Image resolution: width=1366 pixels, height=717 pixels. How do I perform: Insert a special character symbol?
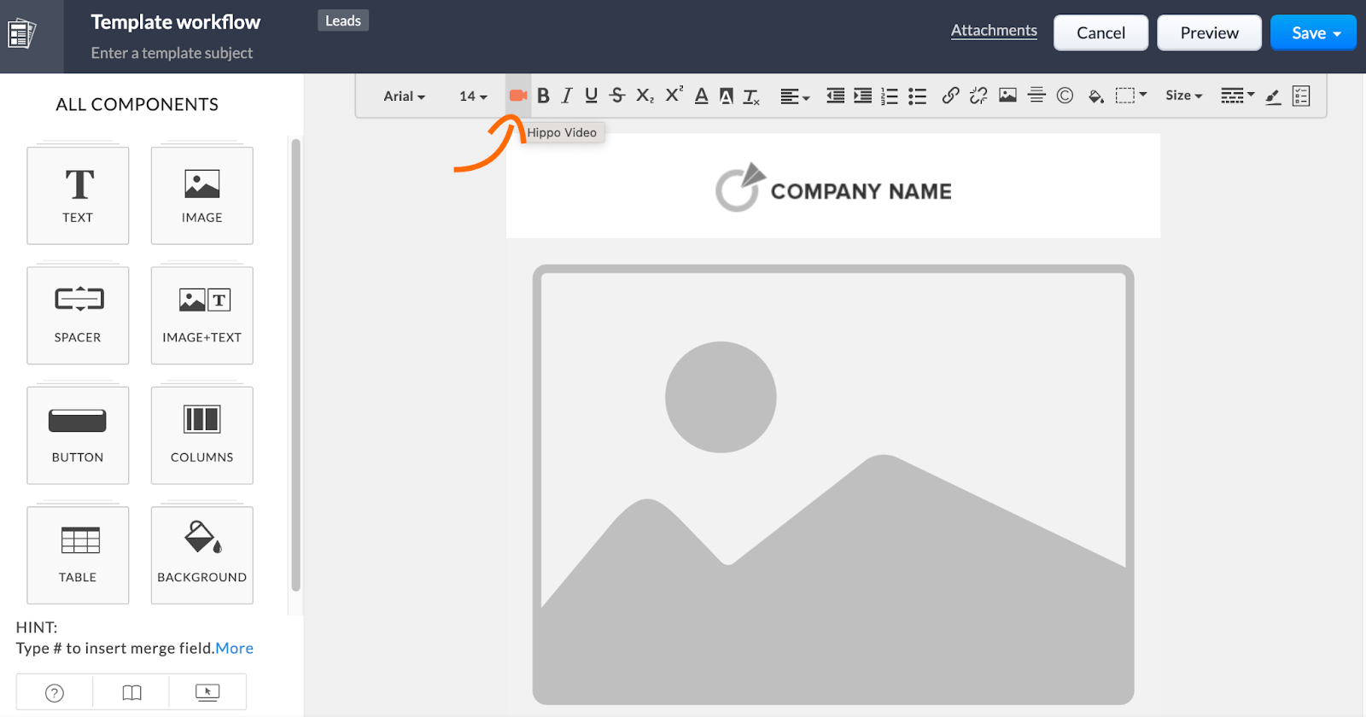[x=1065, y=96]
